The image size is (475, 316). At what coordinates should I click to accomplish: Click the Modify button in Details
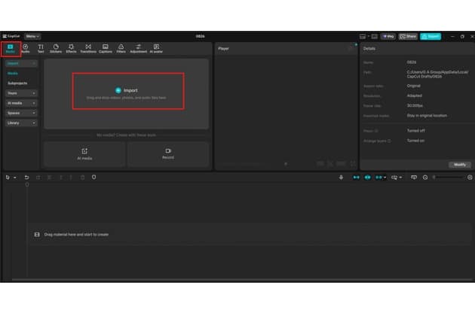point(459,165)
